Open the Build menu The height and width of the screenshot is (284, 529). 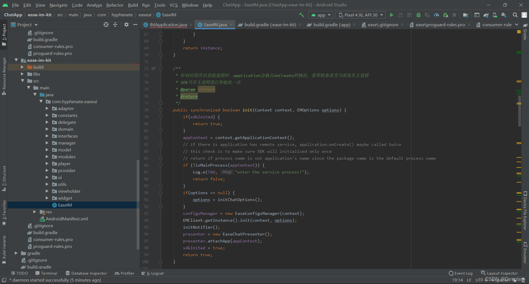(x=133, y=5)
